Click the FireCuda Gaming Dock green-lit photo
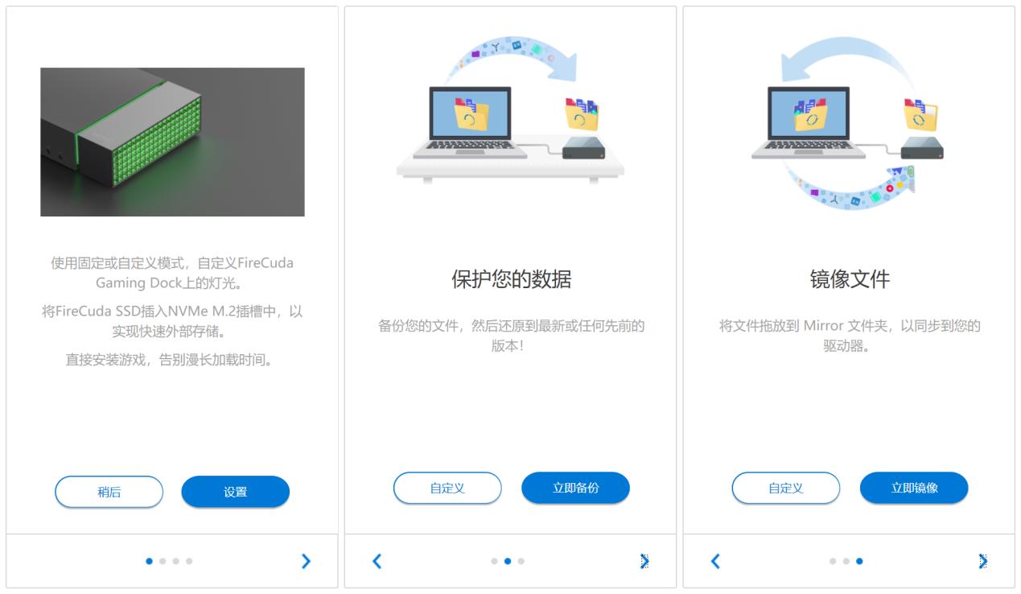1021x594 pixels. pyautogui.click(x=172, y=142)
